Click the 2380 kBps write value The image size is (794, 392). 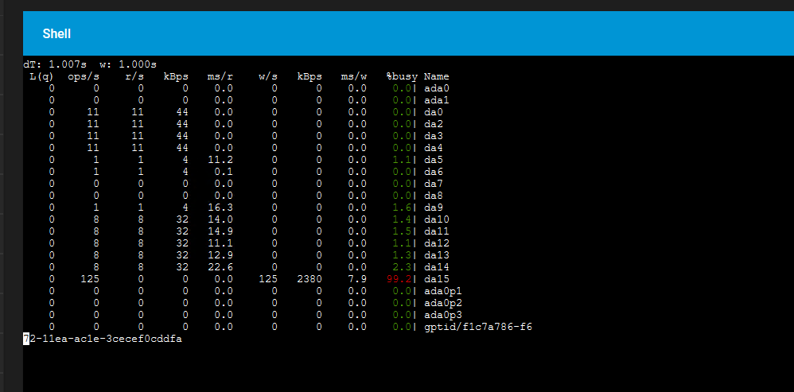309,279
